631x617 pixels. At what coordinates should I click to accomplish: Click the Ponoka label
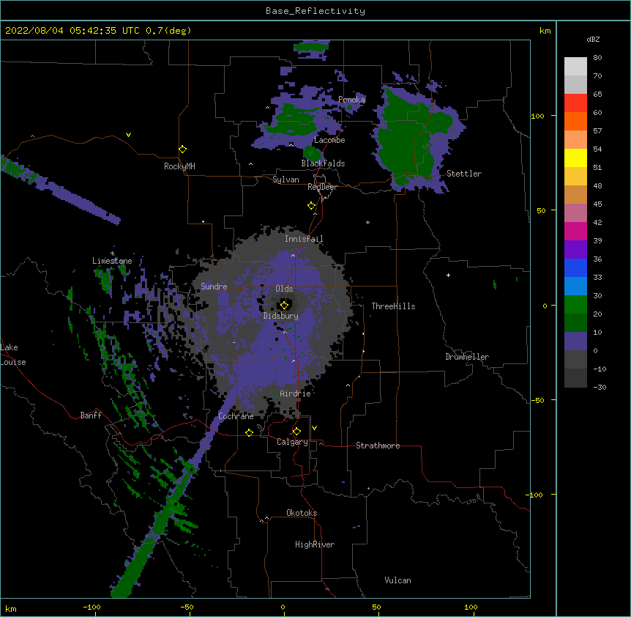coord(351,100)
